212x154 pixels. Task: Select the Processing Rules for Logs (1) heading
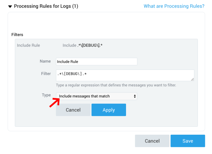click(x=46, y=6)
